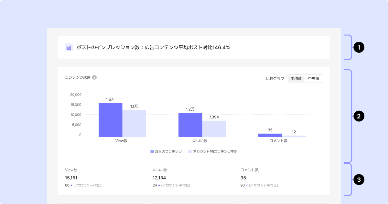Click the numbered badge 2 annotation
This screenshot has width=388, height=204.
[359, 116]
